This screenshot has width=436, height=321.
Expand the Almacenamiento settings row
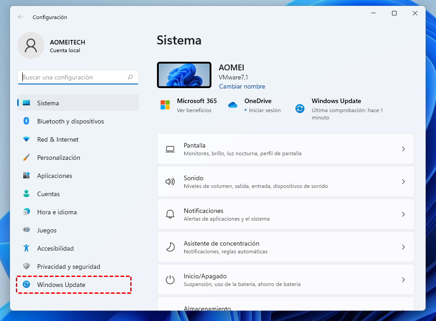[286, 307]
